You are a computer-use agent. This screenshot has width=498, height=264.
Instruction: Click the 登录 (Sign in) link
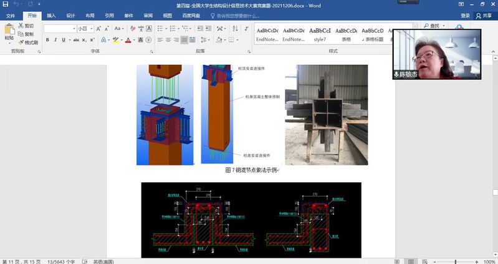[465, 16]
